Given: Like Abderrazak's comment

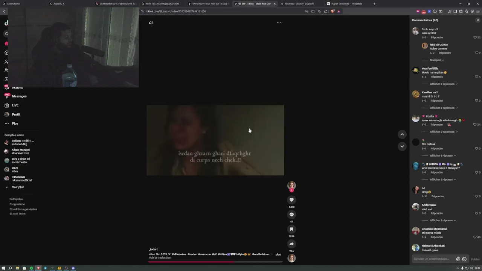Looking at the screenshot, I should coord(476,213).
